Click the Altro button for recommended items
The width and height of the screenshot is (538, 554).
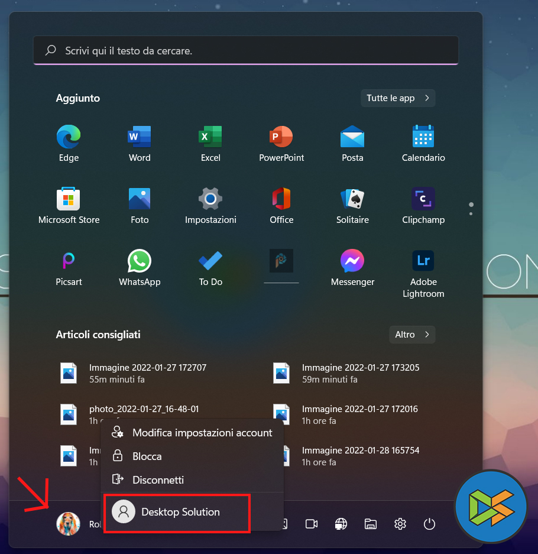[412, 334]
